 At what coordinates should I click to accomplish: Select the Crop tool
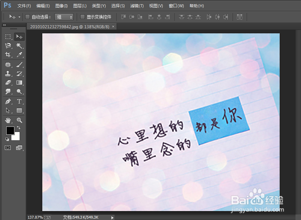[x=8, y=55]
